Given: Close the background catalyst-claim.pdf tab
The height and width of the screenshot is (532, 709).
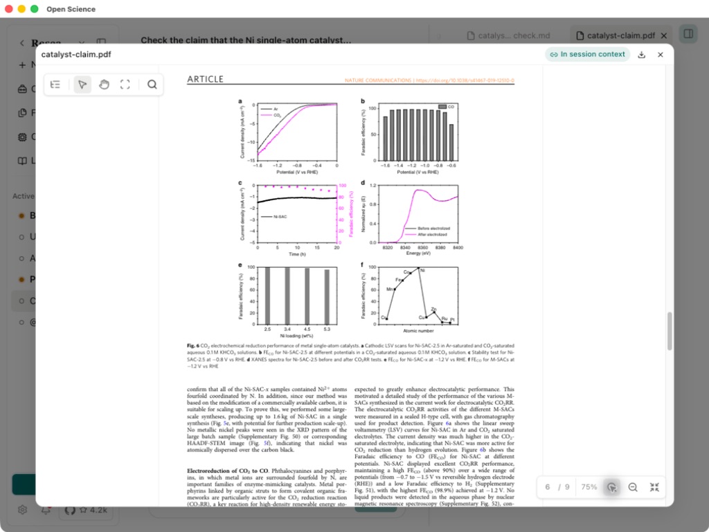Looking at the screenshot, I should pyautogui.click(x=664, y=35).
